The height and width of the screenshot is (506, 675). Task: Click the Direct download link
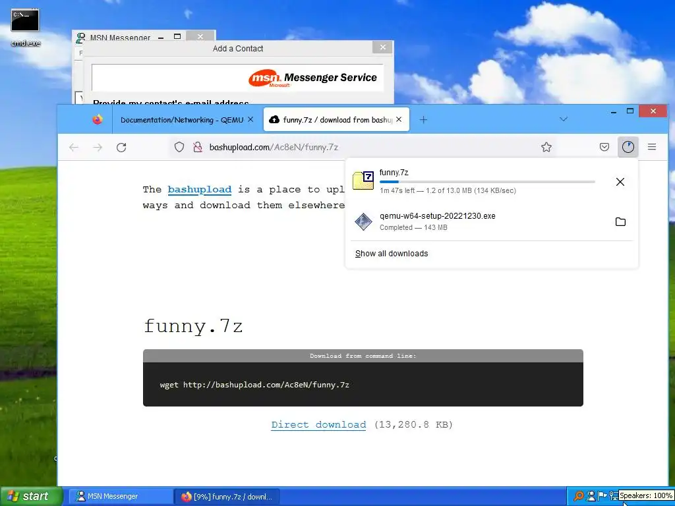318,425
